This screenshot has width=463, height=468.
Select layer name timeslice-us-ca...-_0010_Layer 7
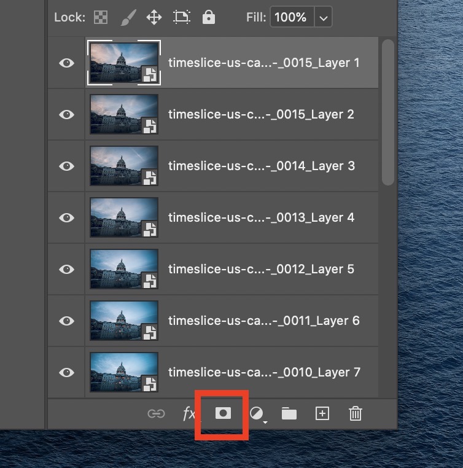(x=264, y=373)
